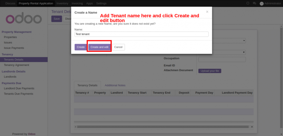
Task: Click the Odoo logo
Action: (x=24, y=19)
